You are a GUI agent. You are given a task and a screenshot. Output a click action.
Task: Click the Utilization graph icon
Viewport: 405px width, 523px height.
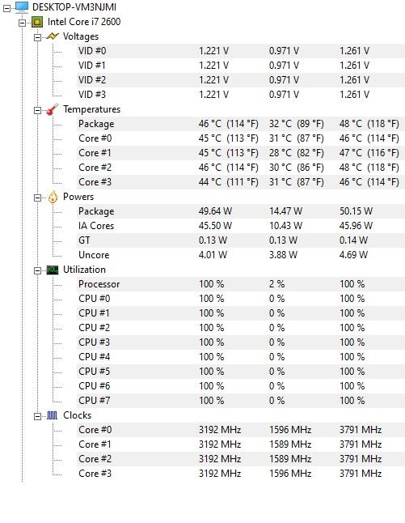pos(53,270)
